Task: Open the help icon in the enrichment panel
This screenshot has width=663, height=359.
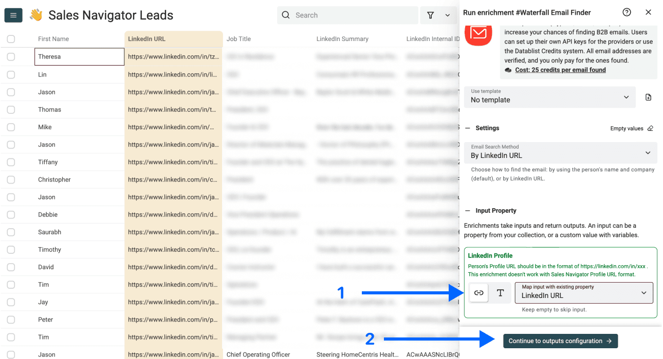Action: pyautogui.click(x=627, y=12)
